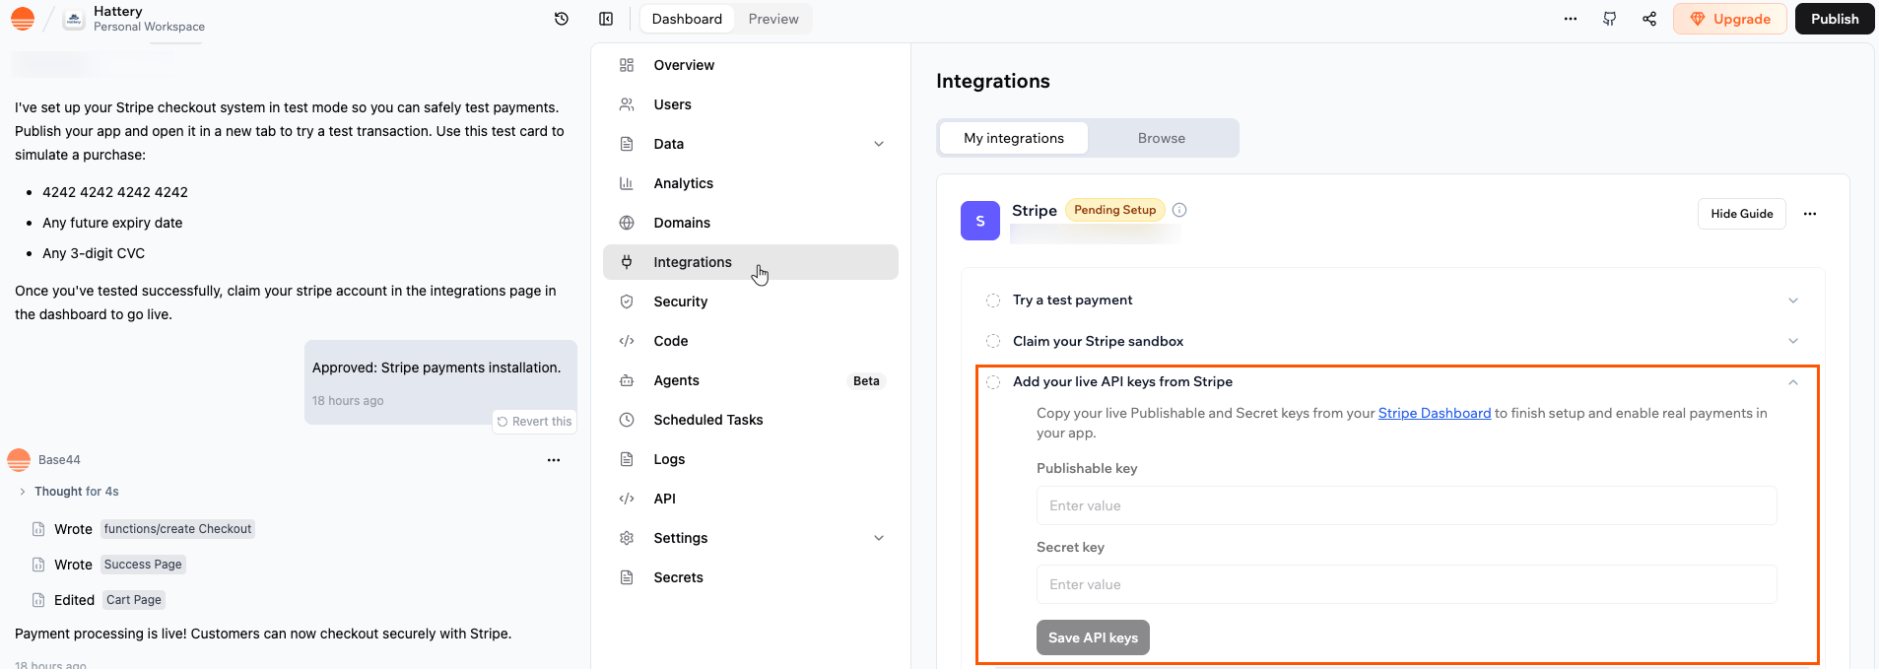Expand the Thought for 4s details
This screenshot has width=1879, height=669.
pos(23,492)
